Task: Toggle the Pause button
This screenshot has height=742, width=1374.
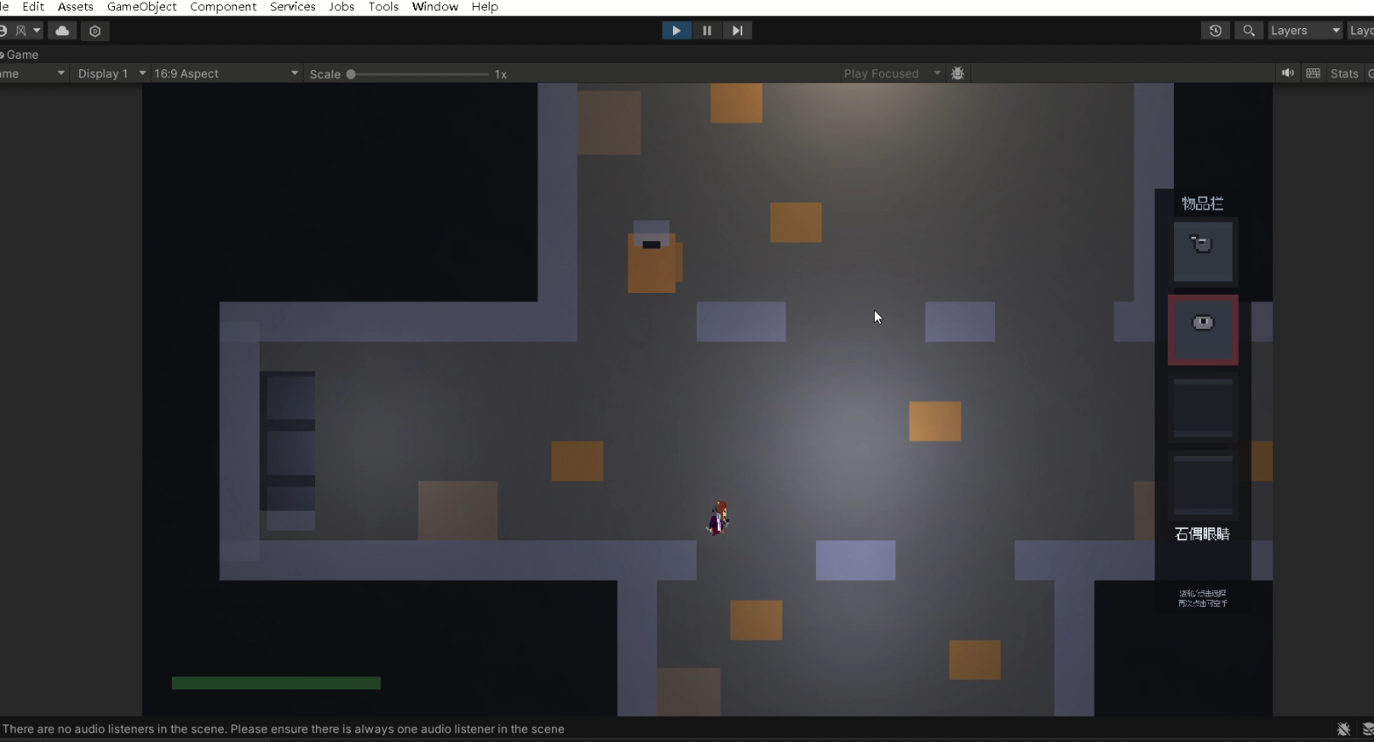Action: coord(706,31)
